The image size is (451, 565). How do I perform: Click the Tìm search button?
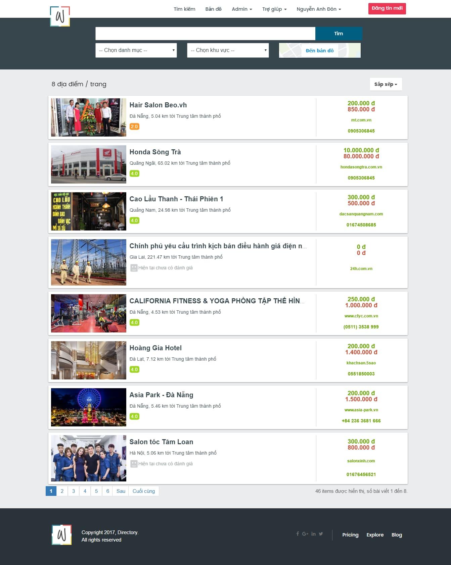point(339,34)
